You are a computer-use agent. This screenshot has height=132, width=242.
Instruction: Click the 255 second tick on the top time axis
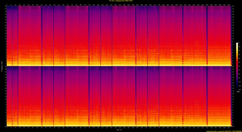pyautogui.click(x=229, y=5)
